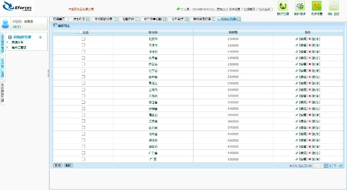Click the pencil edit icon for row 110000
The height and width of the screenshot is (190, 347).
point(297,39)
